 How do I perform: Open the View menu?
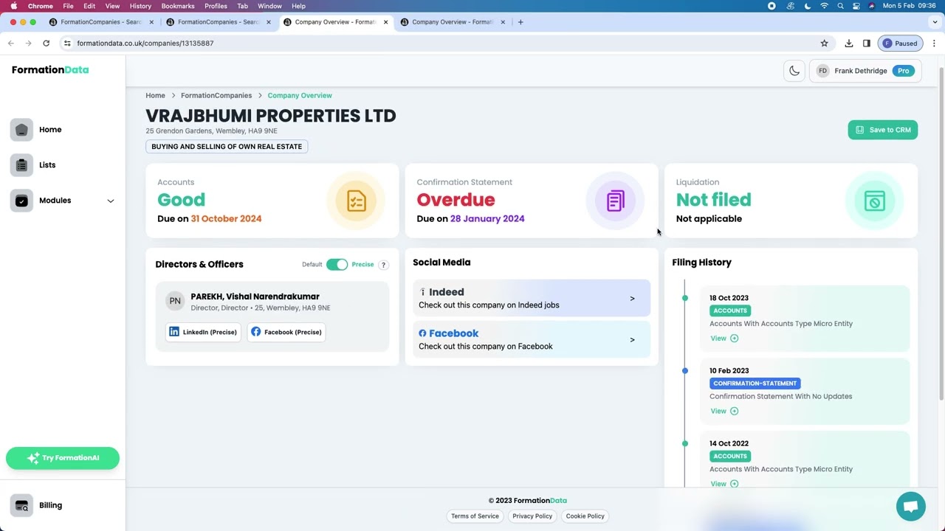coord(112,6)
